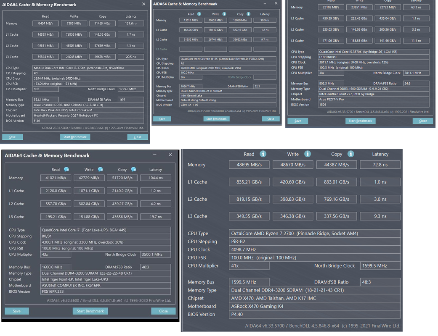Open the Read info bubble in the Tiger Lake window
The image size is (438, 336).
pyautogui.click(x=66, y=169)
